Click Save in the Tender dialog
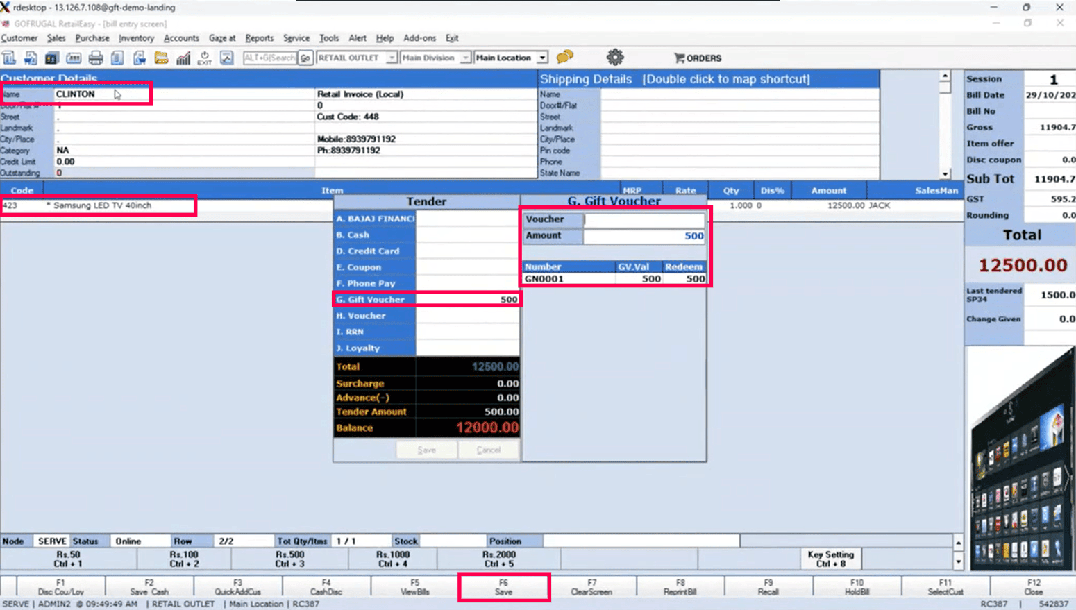The width and height of the screenshot is (1076, 610). pos(427,450)
